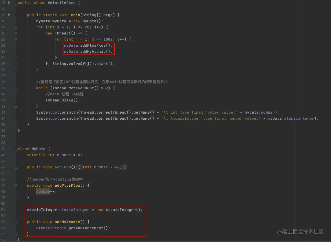Collapse the while loop fold on line 29
Screen dimensions: 331x242
[x=16, y=88]
